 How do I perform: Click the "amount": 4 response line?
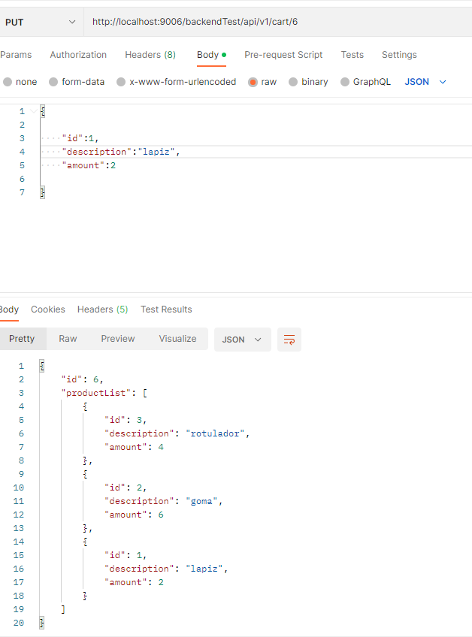pyautogui.click(x=135, y=447)
